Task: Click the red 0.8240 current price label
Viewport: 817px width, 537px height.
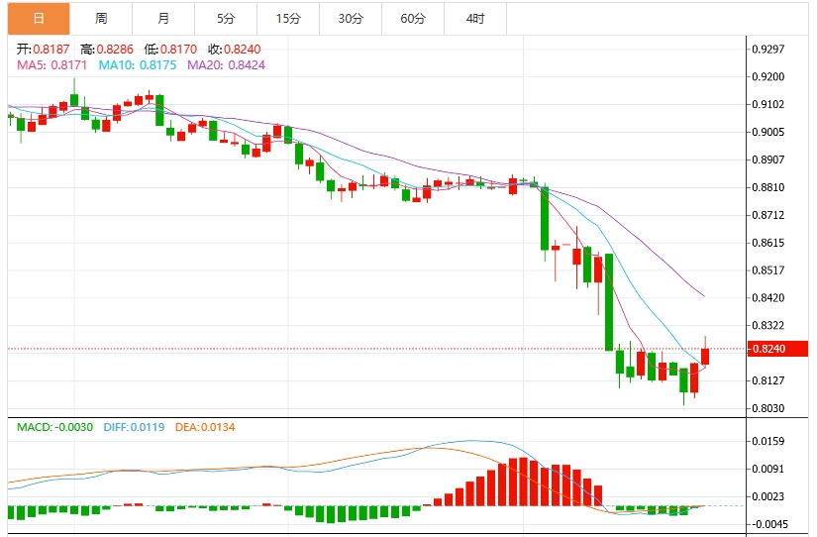Action: tap(777, 349)
